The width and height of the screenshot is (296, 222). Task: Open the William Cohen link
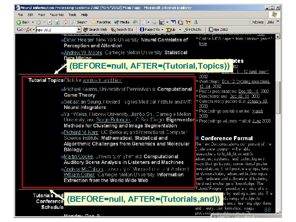point(79,175)
